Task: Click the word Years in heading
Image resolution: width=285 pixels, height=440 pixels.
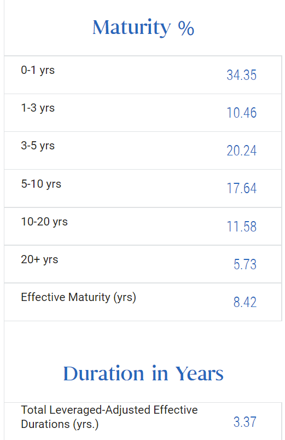Action: click(x=200, y=373)
